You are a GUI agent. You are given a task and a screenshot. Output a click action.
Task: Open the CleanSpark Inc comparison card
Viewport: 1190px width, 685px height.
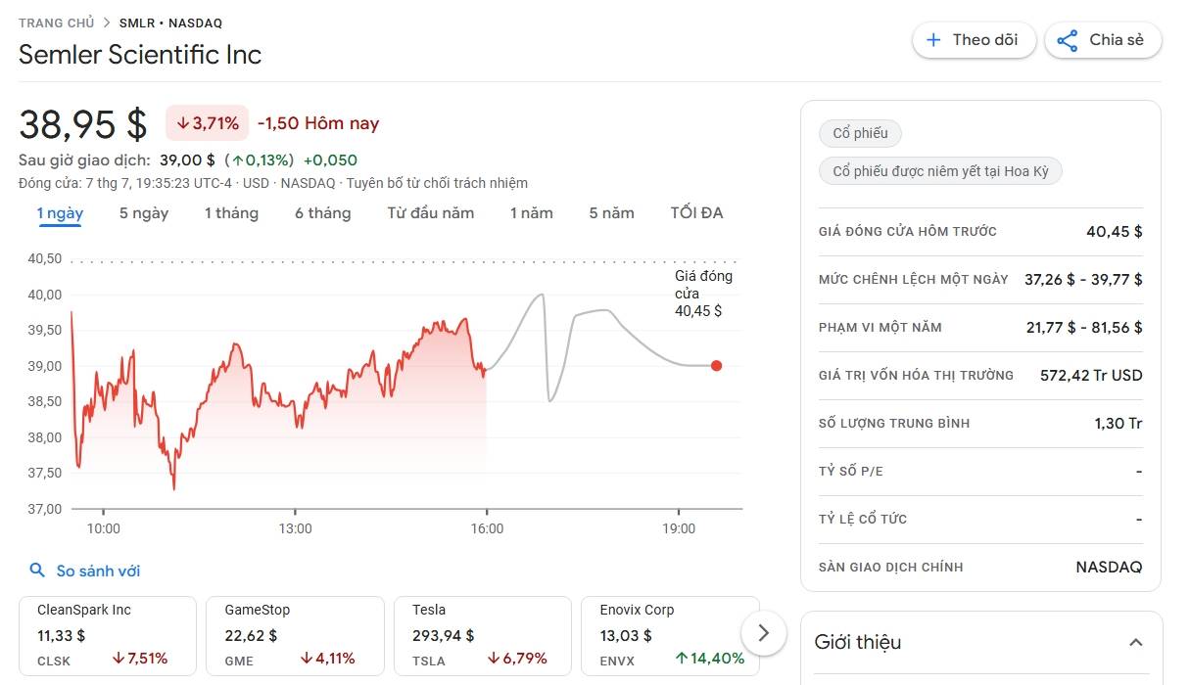[x=108, y=635]
